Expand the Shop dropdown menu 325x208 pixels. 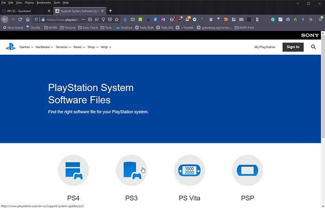tap(93, 47)
